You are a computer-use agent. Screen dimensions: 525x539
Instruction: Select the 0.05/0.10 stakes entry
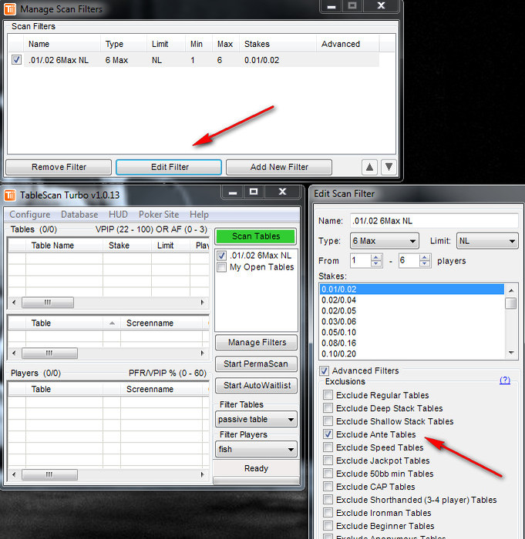coord(412,333)
